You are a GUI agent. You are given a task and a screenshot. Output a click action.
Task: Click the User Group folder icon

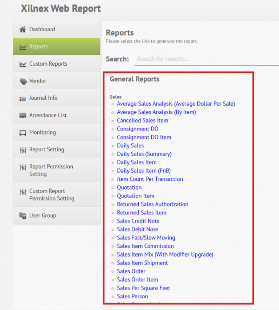pyautogui.click(x=23, y=216)
